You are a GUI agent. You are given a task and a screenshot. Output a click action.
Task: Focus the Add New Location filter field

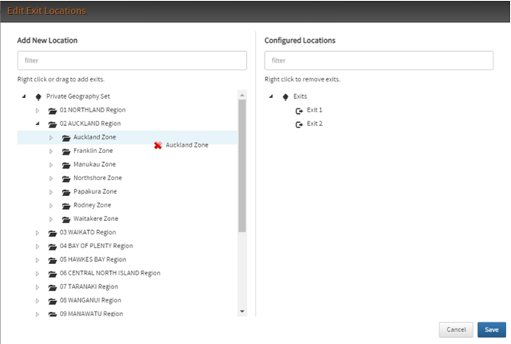(x=132, y=60)
